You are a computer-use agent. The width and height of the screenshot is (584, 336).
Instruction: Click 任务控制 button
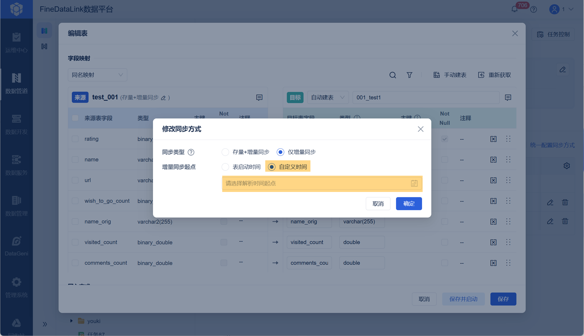pos(554,34)
